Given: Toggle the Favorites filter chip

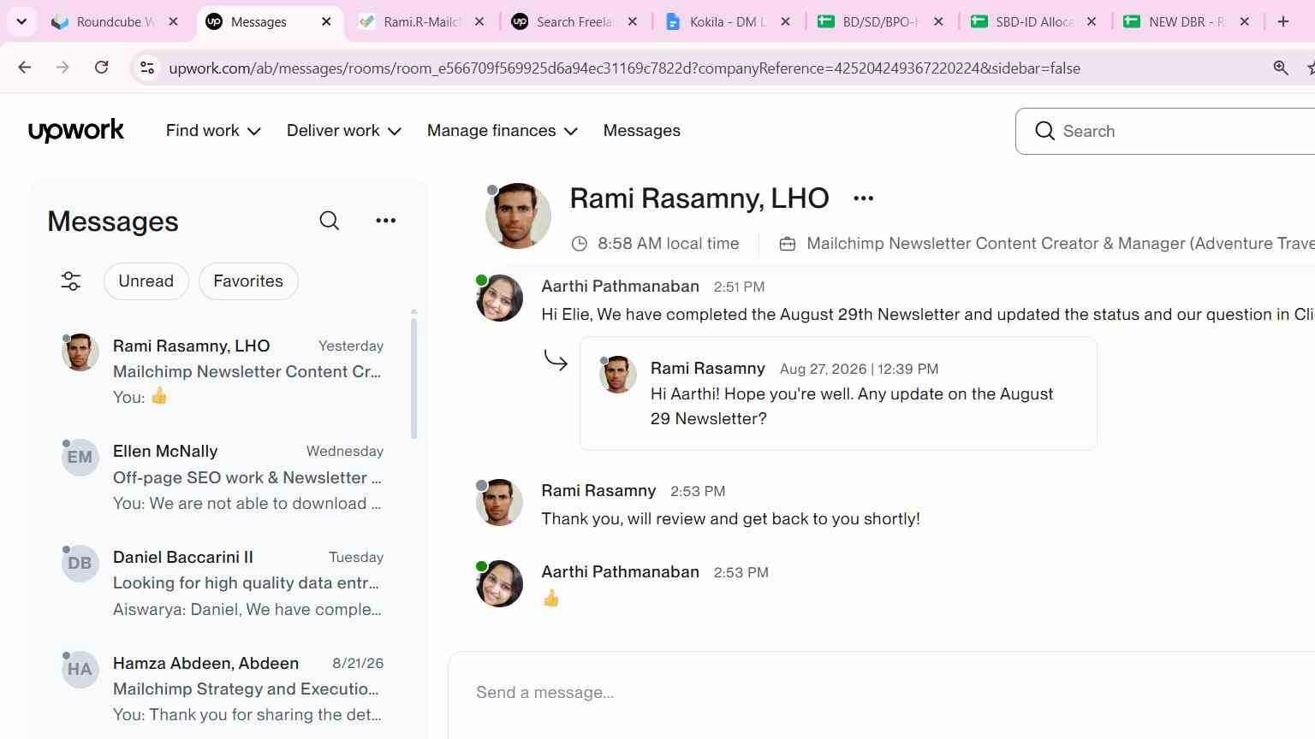Looking at the screenshot, I should (x=248, y=281).
